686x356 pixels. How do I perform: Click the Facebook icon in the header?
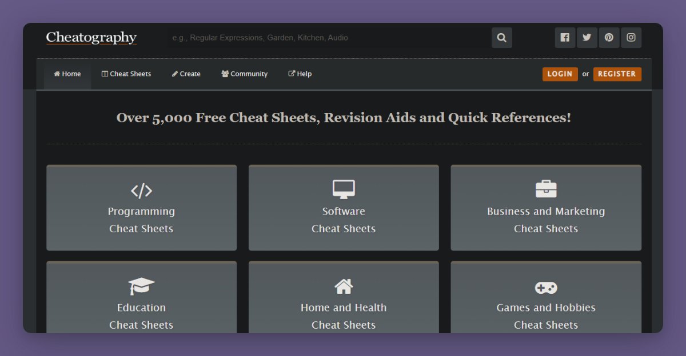click(565, 37)
